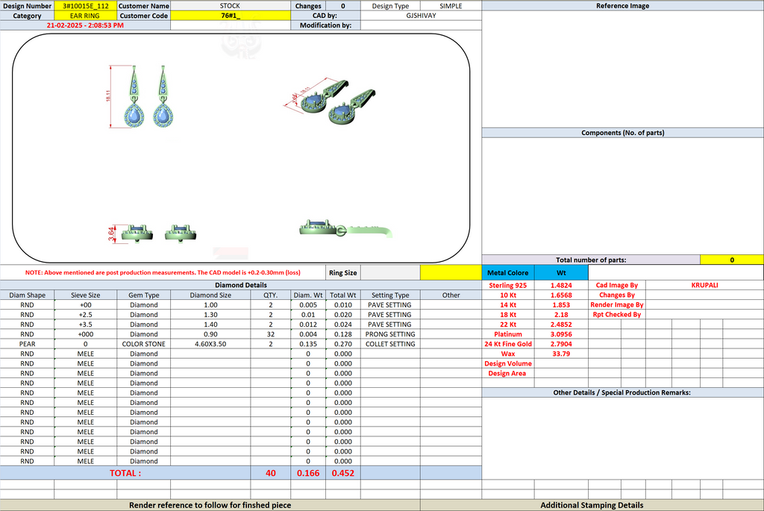
Task: Select the total weight 0.452
Action: click(x=343, y=473)
